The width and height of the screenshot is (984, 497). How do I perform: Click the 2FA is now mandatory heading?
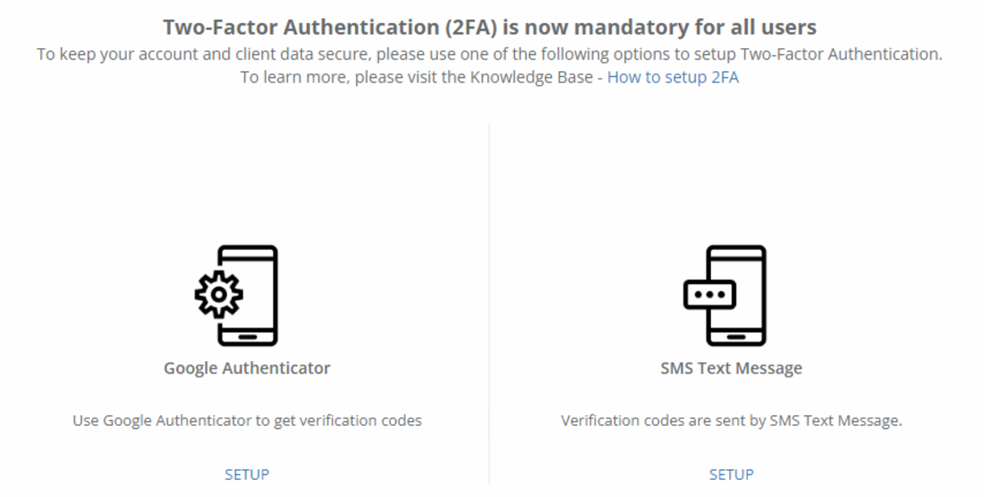[x=490, y=27]
